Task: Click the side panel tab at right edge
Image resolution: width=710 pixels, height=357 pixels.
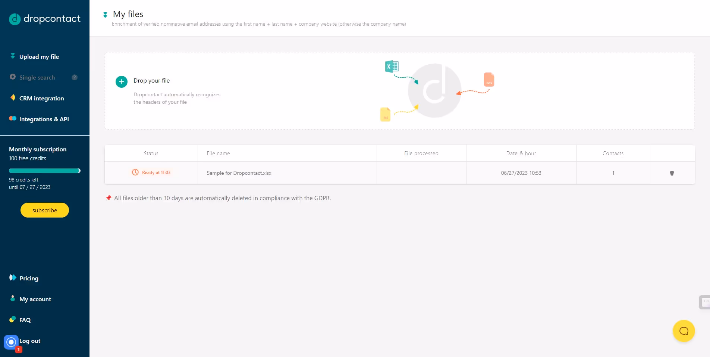Action: 704,302
